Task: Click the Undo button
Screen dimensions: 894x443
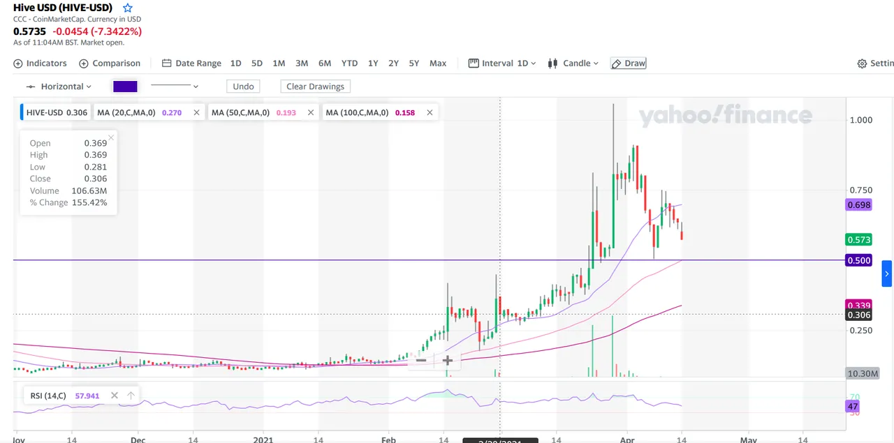Action: (243, 87)
